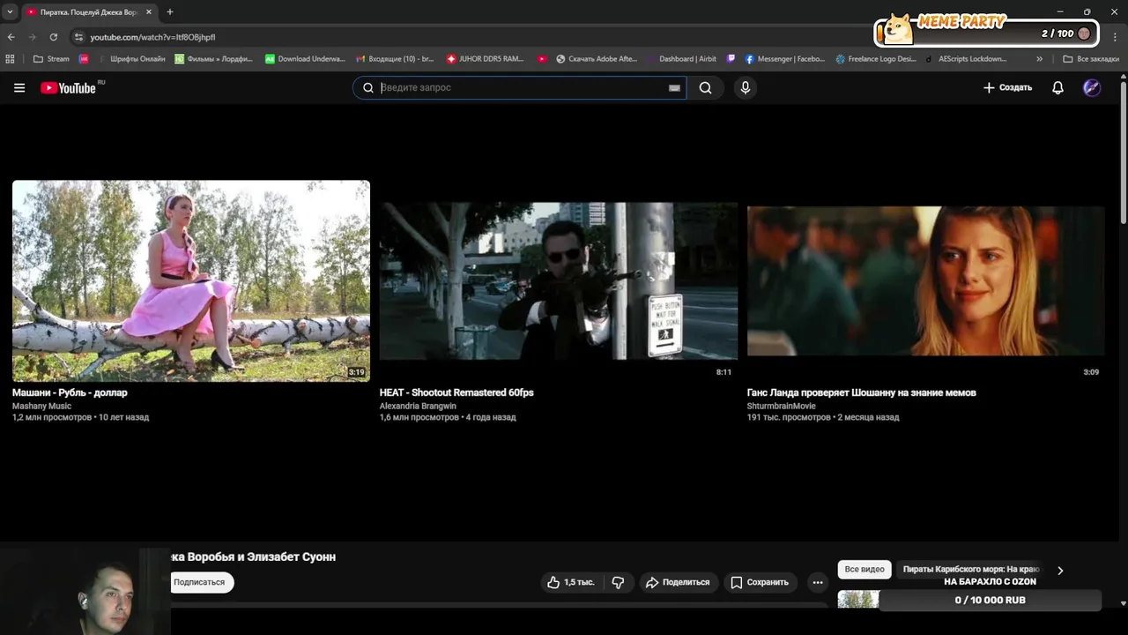
Task: Go forward with browser forward arrow
Action: (33, 37)
